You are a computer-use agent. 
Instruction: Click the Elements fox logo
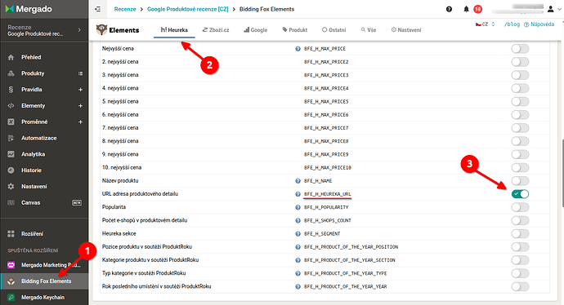point(102,30)
